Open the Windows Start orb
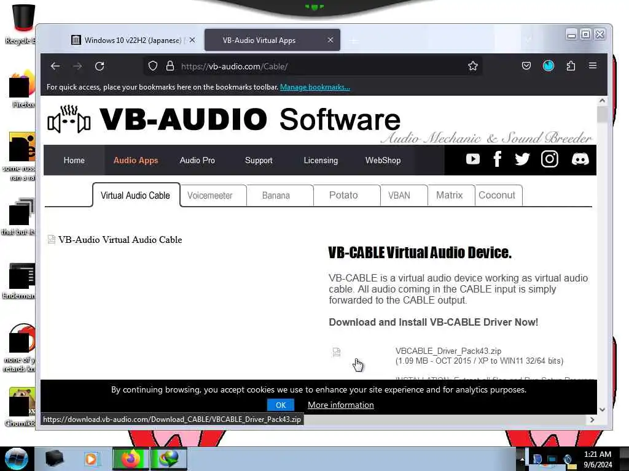Viewport: 629px width, 471px height. pyautogui.click(x=17, y=459)
